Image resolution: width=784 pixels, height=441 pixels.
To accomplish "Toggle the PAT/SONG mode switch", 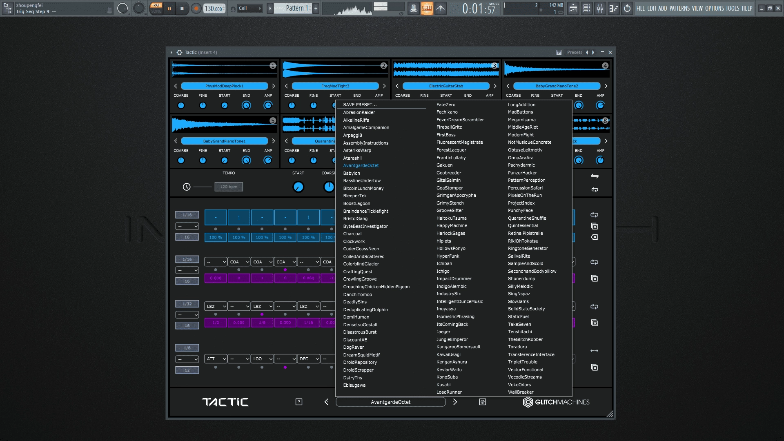I will pyautogui.click(x=156, y=8).
